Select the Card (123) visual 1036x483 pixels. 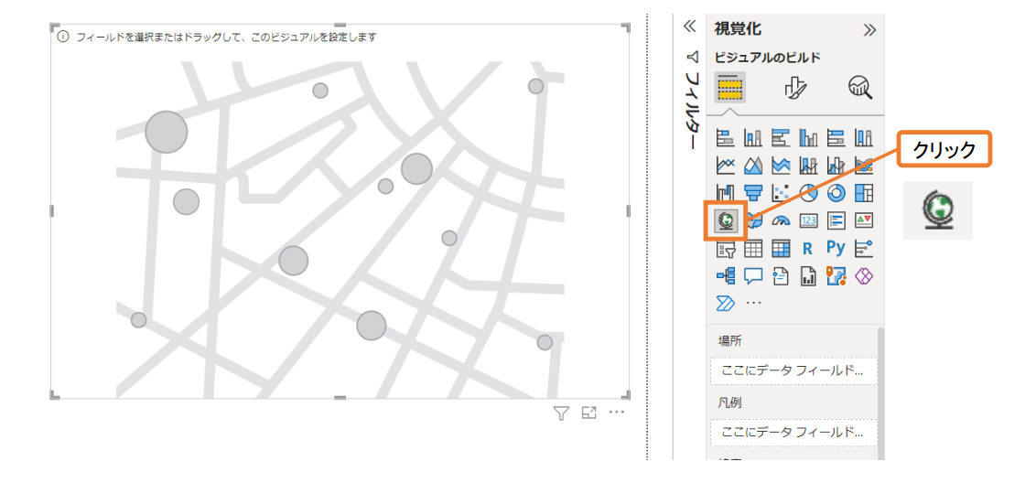pos(808,220)
